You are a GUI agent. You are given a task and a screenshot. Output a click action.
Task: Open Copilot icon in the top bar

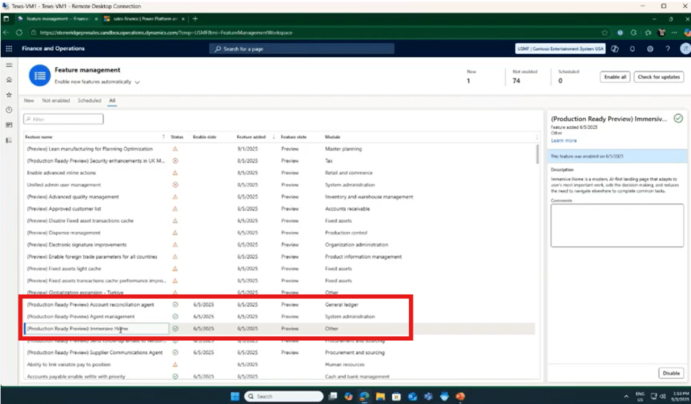[615, 48]
